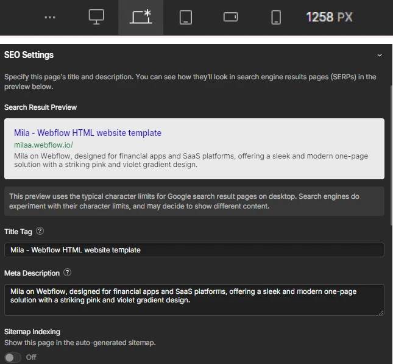Screen dimensions: 393x364
Task: Click the SEO Settings heading
Action: coord(29,55)
